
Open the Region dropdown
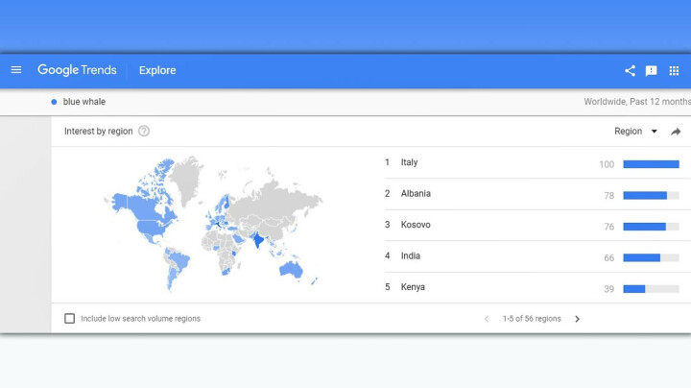pyautogui.click(x=635, y=132)
